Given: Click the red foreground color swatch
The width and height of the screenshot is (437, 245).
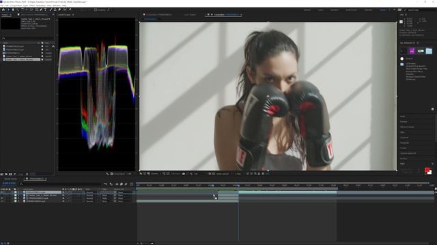Looking at the screenshot, I should click(x=427, y=169).
